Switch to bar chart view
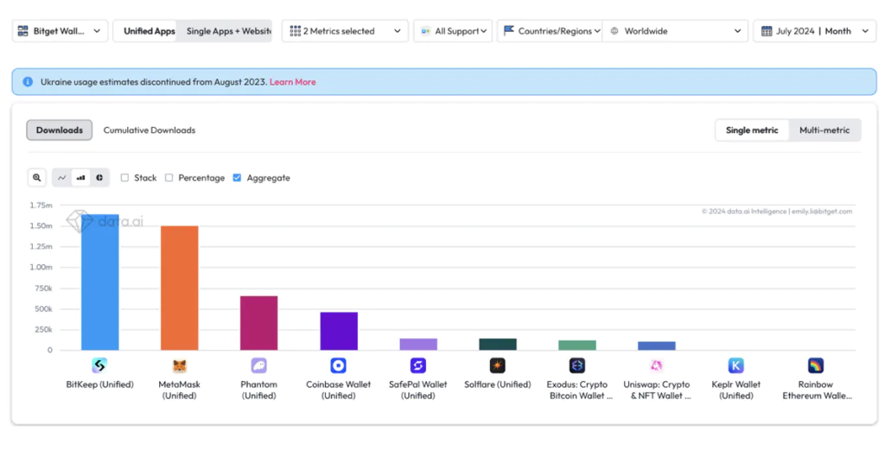Screen dimensions: 885x450 point(80,178)
